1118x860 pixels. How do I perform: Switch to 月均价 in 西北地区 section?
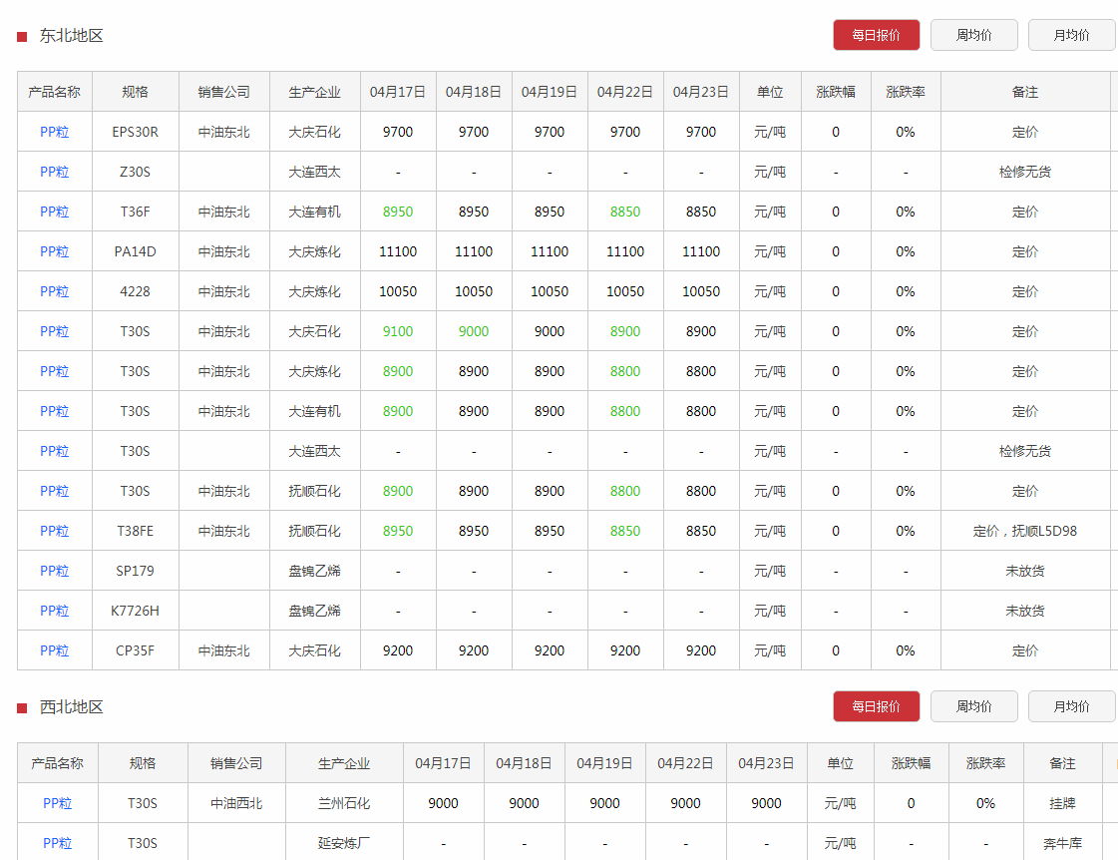[x=1071, y=706]
